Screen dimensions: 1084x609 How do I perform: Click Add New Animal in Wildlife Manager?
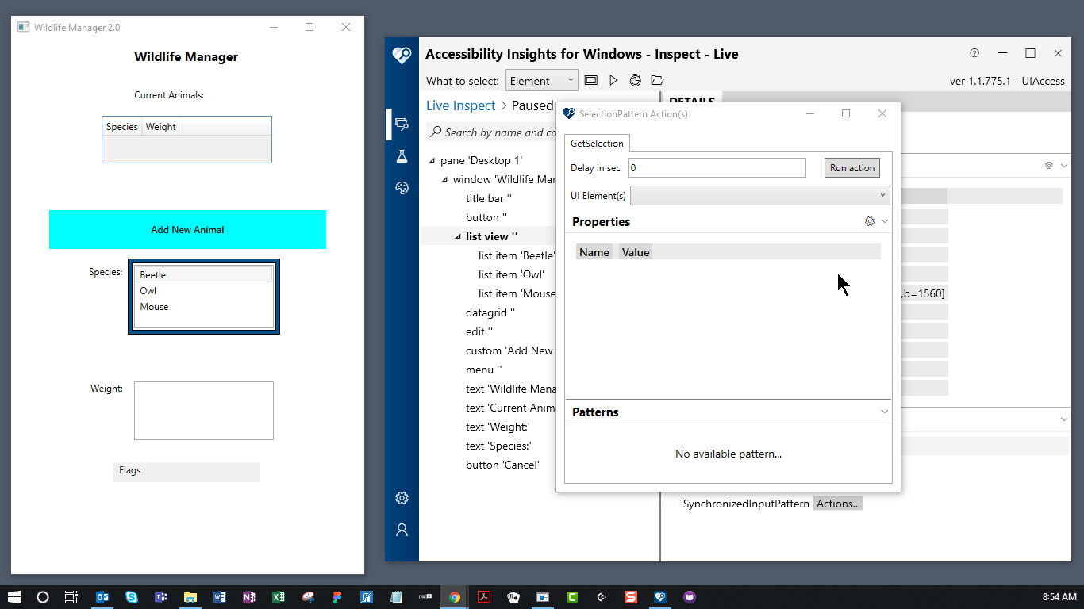point(187,230)
